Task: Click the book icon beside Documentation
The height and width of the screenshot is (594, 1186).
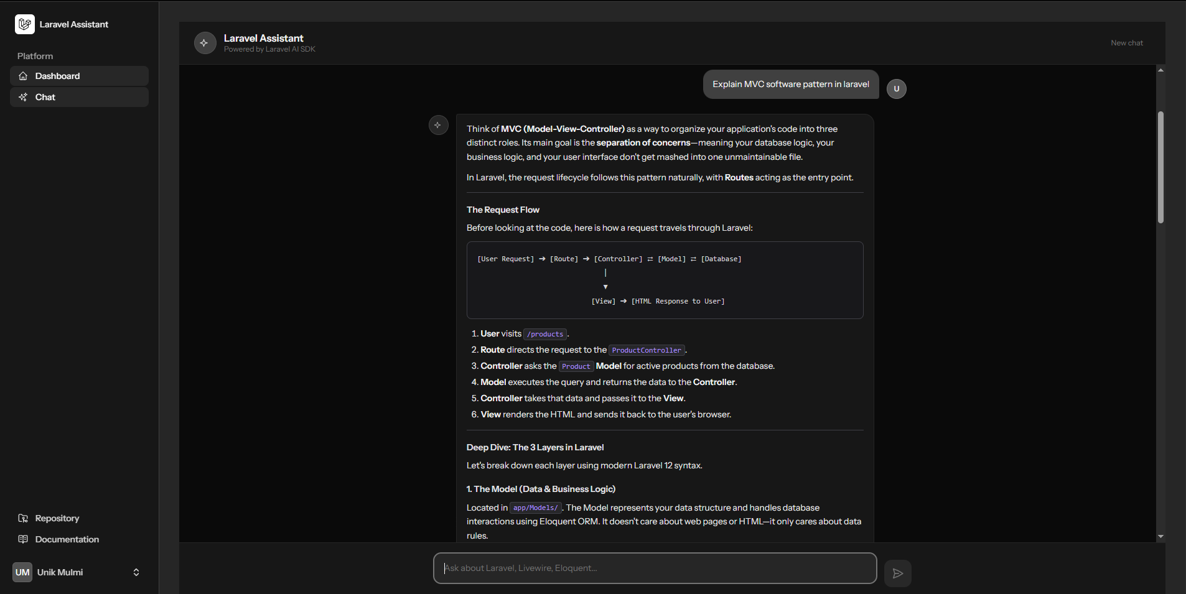Action: pyautogui.click(x=23, y=539)
